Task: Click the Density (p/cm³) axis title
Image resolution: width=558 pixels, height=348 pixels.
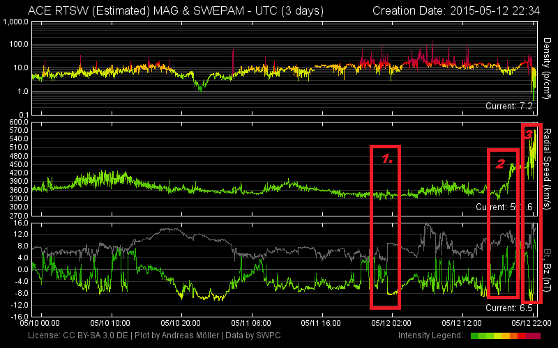Action: [x=547, y=68]
